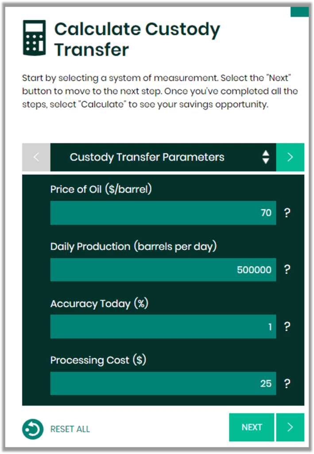Viewport: 314px width, 454px height.
Task: Click into the Accuracy Today percentage field
Action: [163, 327]
